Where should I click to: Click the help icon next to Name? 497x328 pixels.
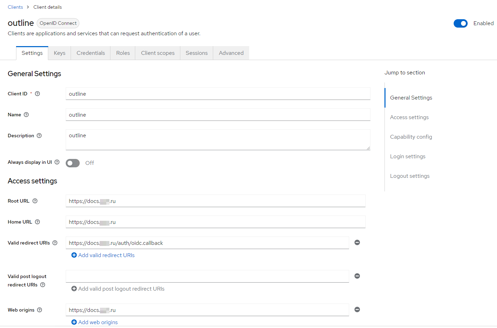(x=26, y=115)
